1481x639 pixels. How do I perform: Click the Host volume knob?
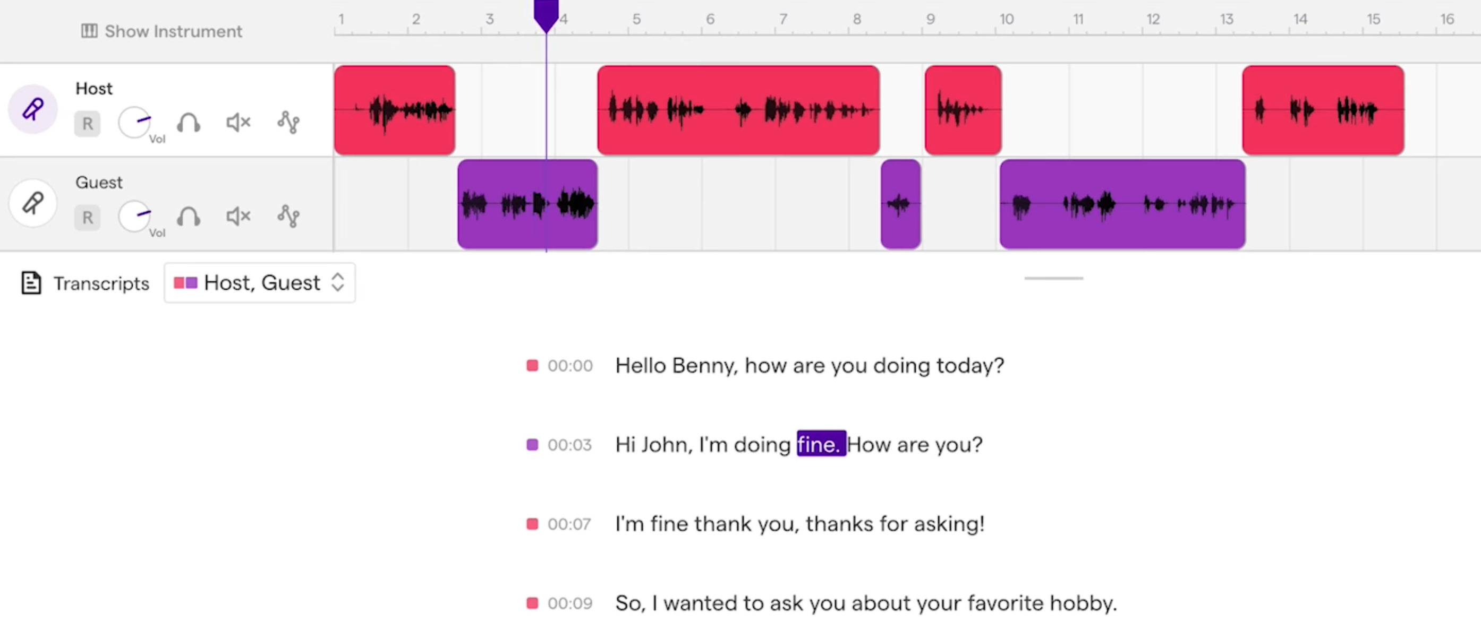pyautogui.click(x=135, y=123)
